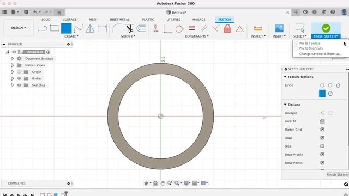Open the data panel grid icon
The width and height of the screenshot is (349, 196).
tap(4, 12)
